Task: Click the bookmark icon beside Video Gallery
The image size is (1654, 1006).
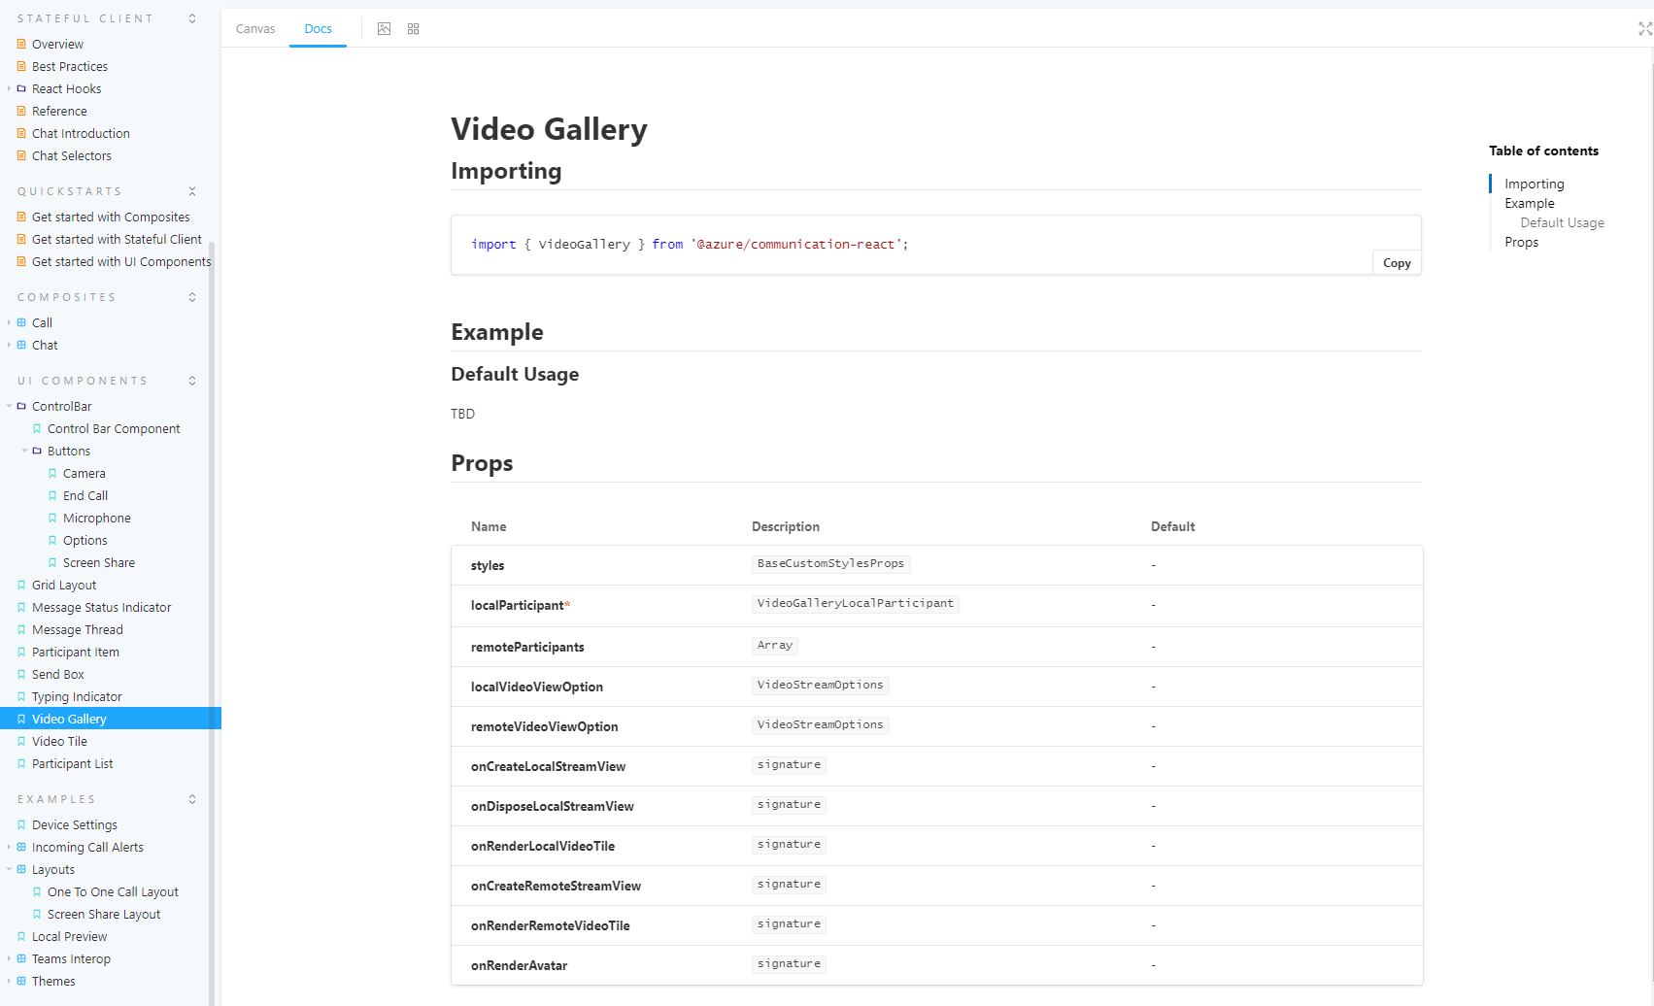Action: (22, 719)
